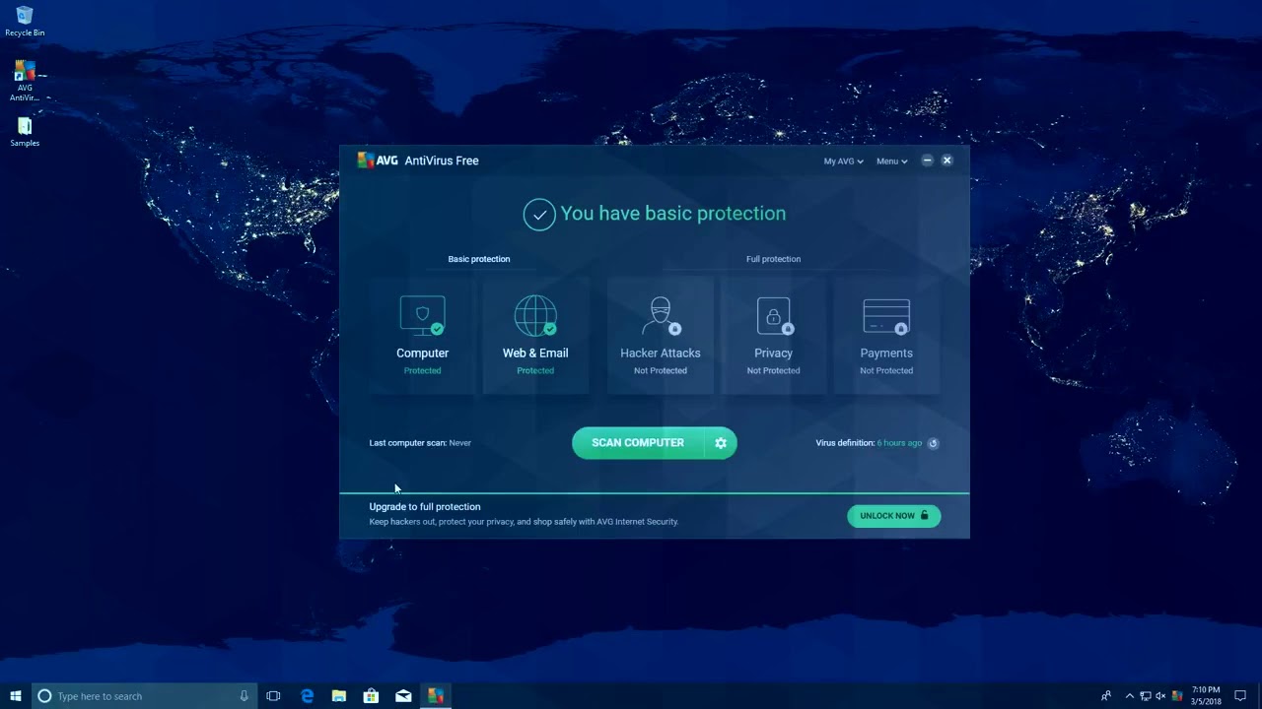Click the 'Upgrade to full protection' heading

coord(425,507)
